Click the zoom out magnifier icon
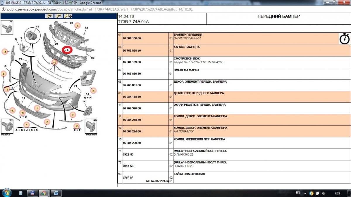The image size is (351, 197). pos(59,16)
